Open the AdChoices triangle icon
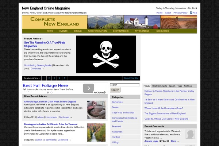Viewport: 219px width, 146px height. 105,92
